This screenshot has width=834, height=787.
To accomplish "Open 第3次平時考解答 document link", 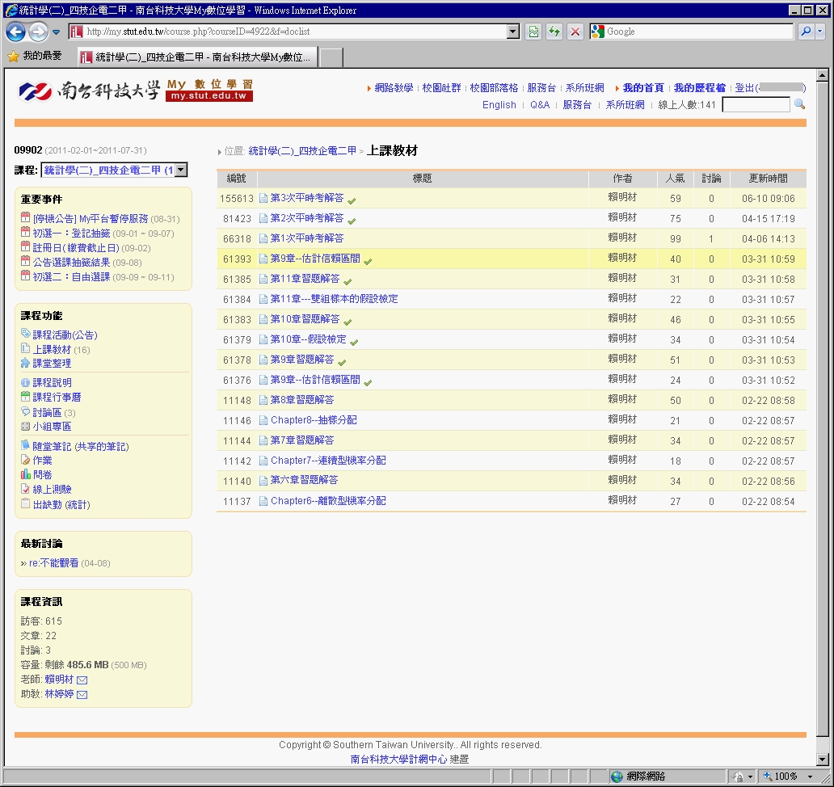I will coord(306,198).
